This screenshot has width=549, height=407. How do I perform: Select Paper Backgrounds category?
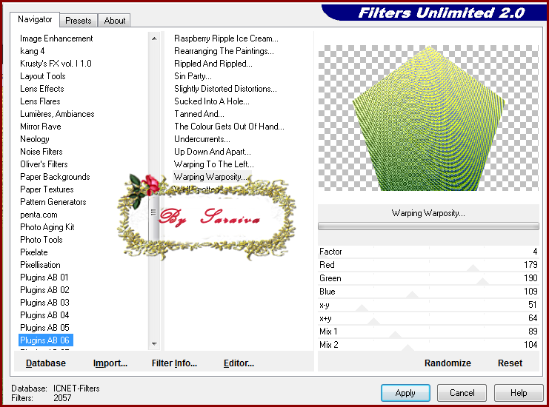click(x=55, y=177)
